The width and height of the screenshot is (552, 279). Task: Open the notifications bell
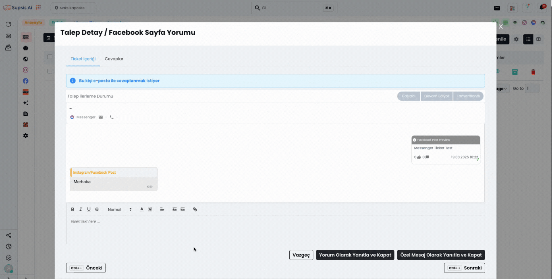pyautogui.click(x=542, y=8)
